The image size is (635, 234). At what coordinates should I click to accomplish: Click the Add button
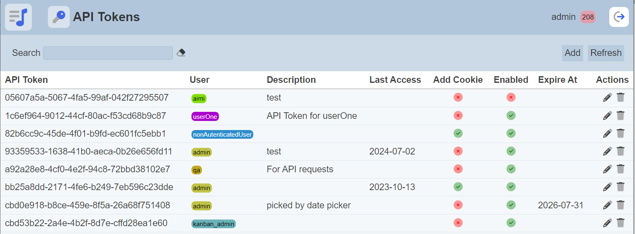pos(572,53)
